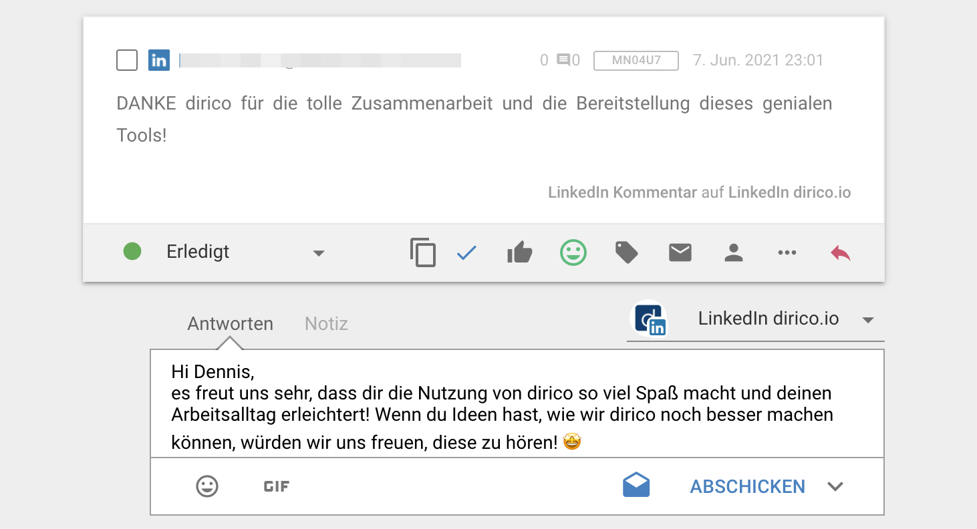The height and width of the screenshot is (529, 977).
Task: Open the GIF picker
Action: 277,486
